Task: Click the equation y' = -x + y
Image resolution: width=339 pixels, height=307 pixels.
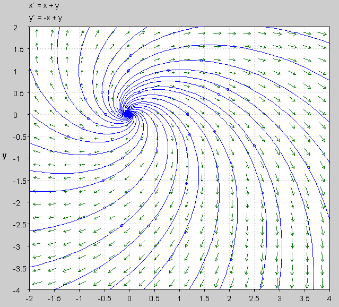Action: pyautogui.click(x=46, y=18)
